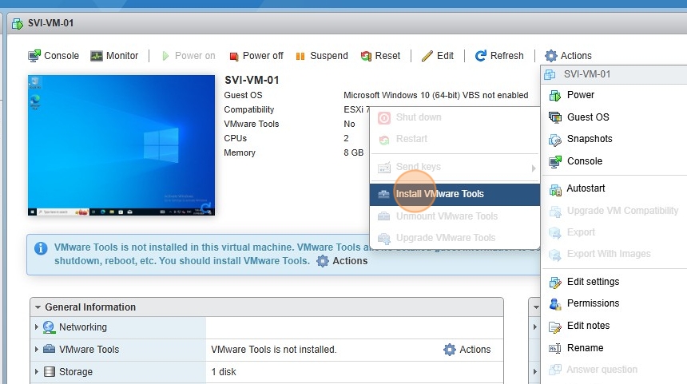This screenshot has height=384, width=687.
Task: Click the Storage disk icon
Action: (x=50, y=372)
